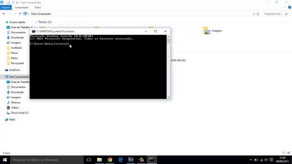
Task: Open the Action Center notifications icon
Action: coord(271,160)
